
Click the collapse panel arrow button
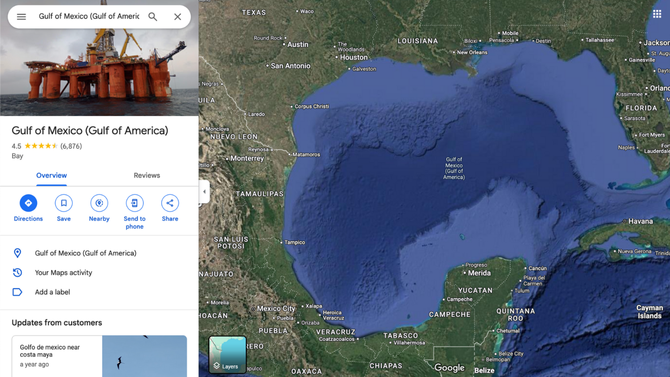click(203, 191)
